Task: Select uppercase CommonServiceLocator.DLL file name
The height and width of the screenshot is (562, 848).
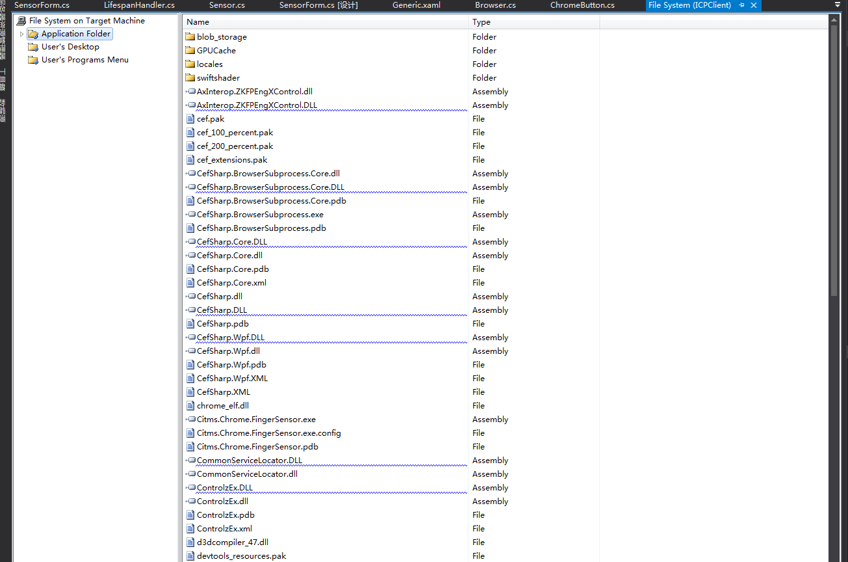Action: point(250,460)
